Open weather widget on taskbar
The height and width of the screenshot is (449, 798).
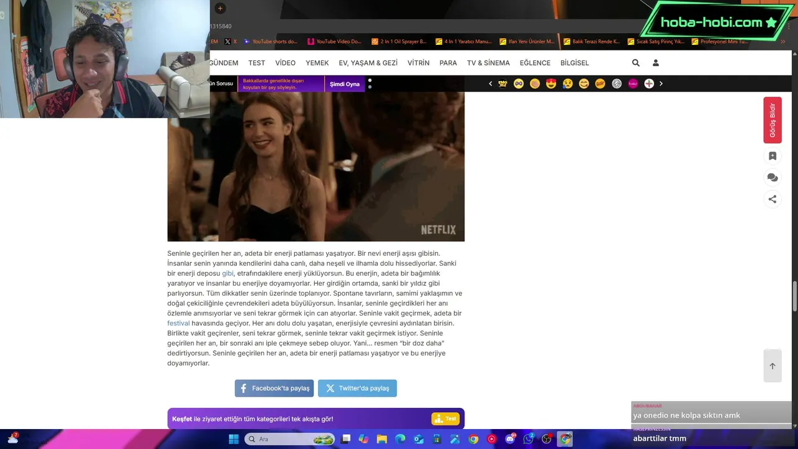[x=12, y=438]
